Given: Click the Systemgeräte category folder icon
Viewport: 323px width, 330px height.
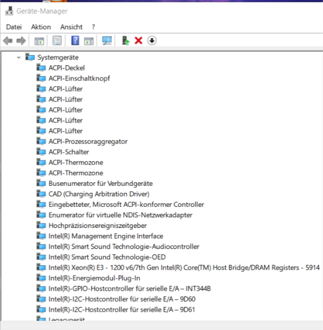Looking at the screenshot, I should click(x=30, y=57).
